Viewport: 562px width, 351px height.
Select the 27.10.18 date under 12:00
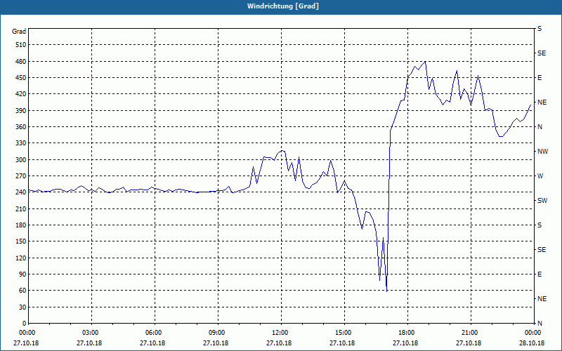[x=279, y=343]
